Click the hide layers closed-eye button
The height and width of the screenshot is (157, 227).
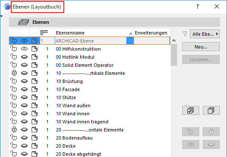click(211, 144)
